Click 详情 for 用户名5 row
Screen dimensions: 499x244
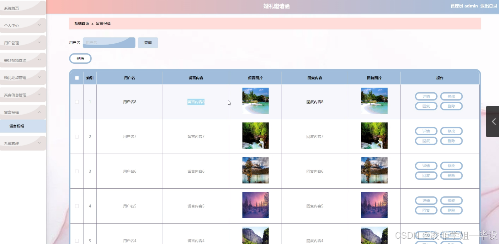pyautogui.click(x=426, y=201)
